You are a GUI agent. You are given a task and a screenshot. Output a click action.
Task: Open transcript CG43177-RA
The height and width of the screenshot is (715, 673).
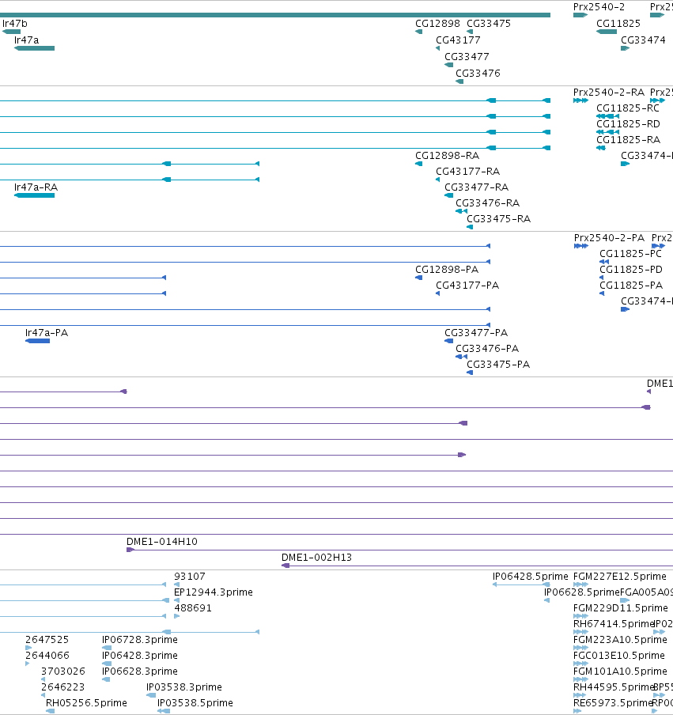pyautogui.click(x=437, y=180)
